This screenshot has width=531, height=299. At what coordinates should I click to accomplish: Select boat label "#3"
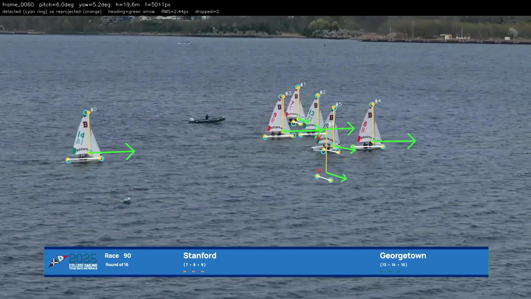coord(288,94)
